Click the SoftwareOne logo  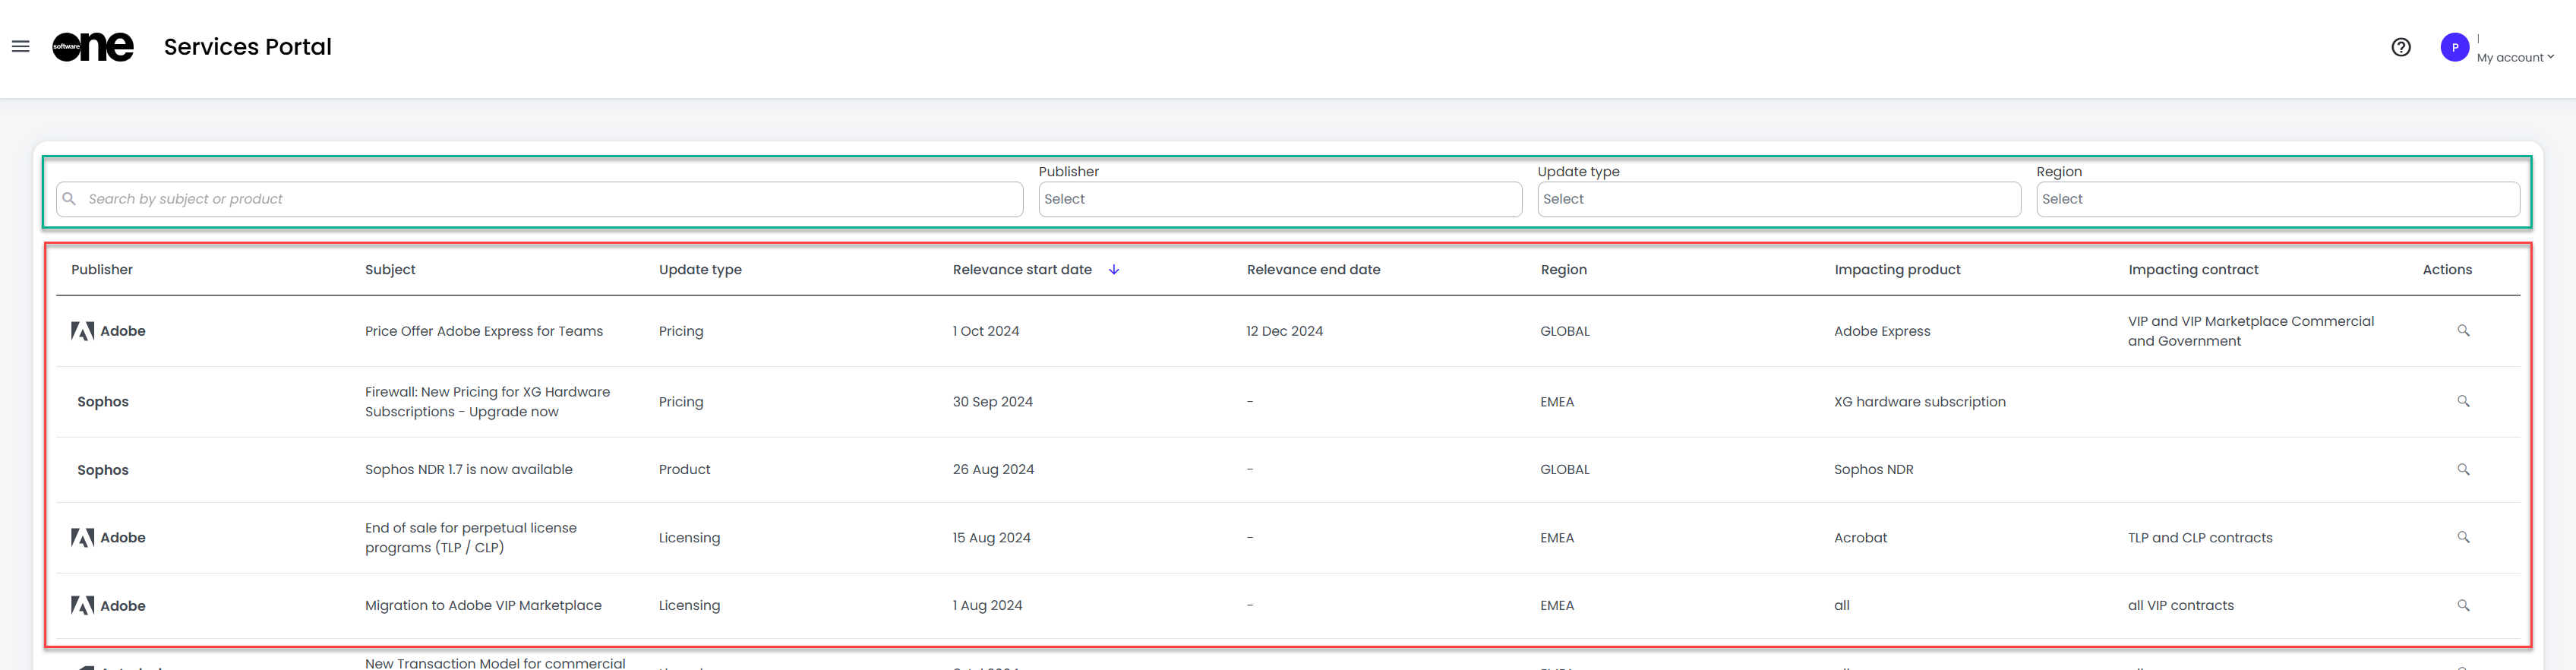tap(93, 47)
